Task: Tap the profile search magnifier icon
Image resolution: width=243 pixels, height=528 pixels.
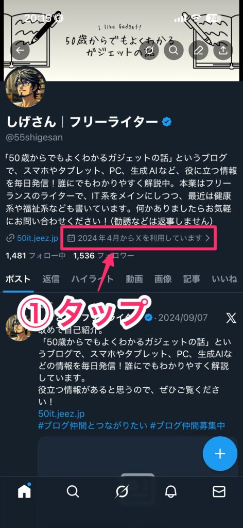Action: coord(174,51)
